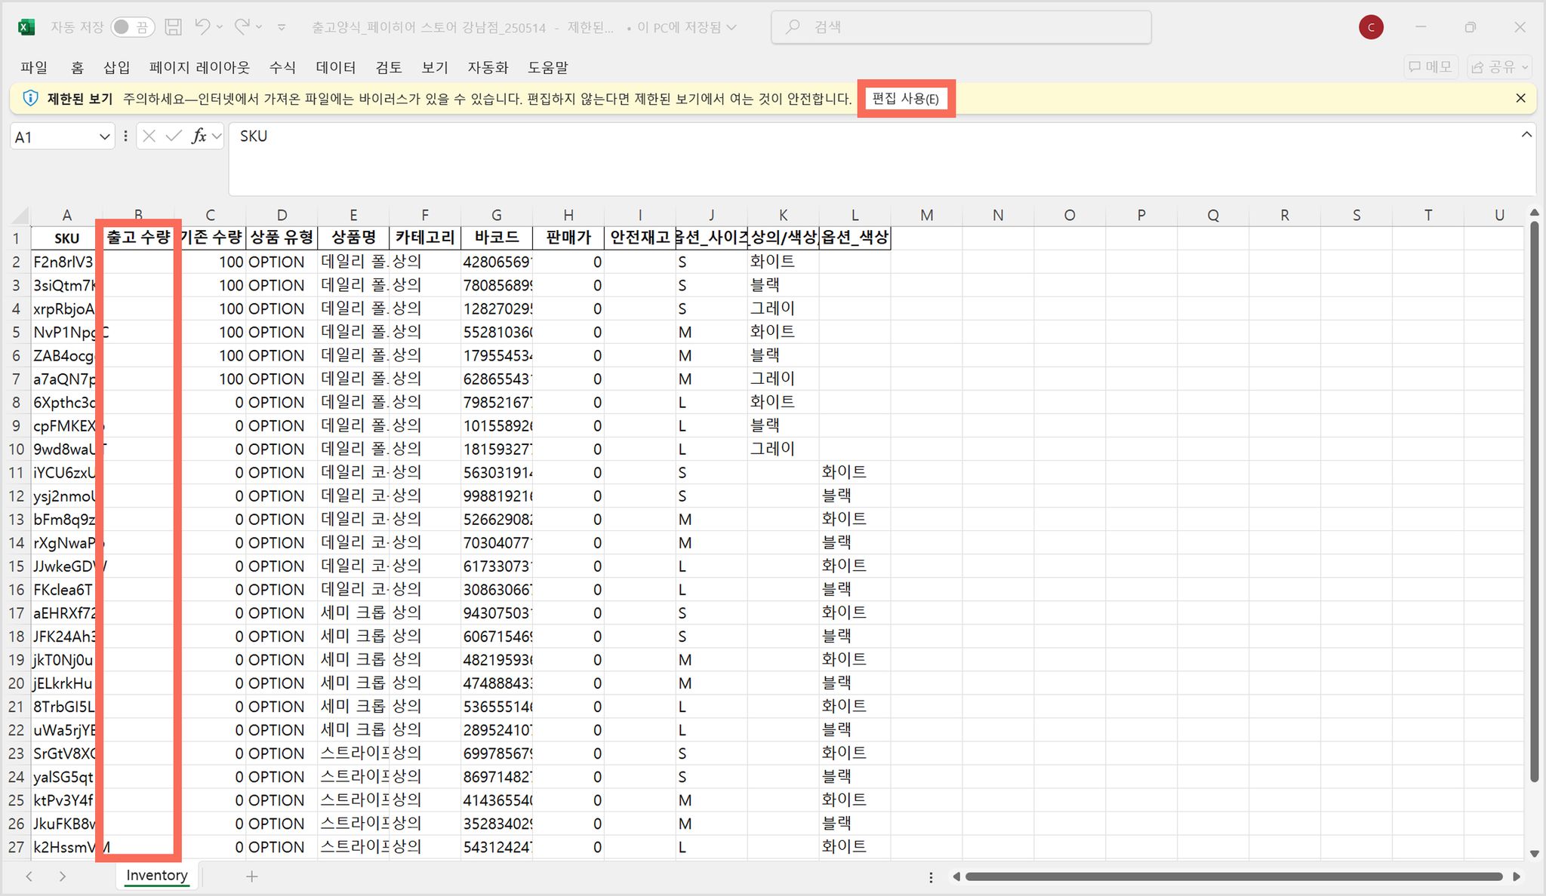Click the formula bar confirm checkmark icon
This screenshot has width=1546, height=896.
coord(174,136)
